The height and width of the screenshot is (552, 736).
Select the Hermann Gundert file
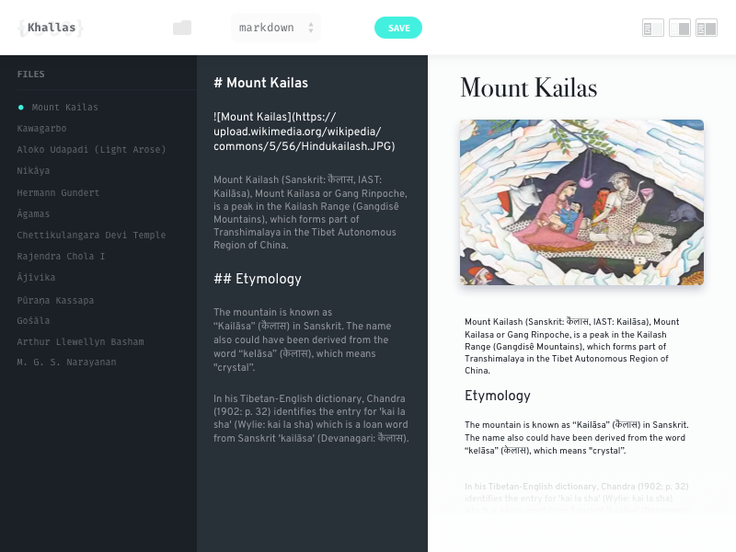[x=58, y=192]
